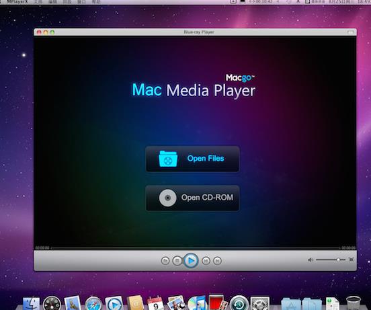The width and height of the screenshot is (371, 310).
Task: Launch iTunes from the Dock
Action: point(197,303)
